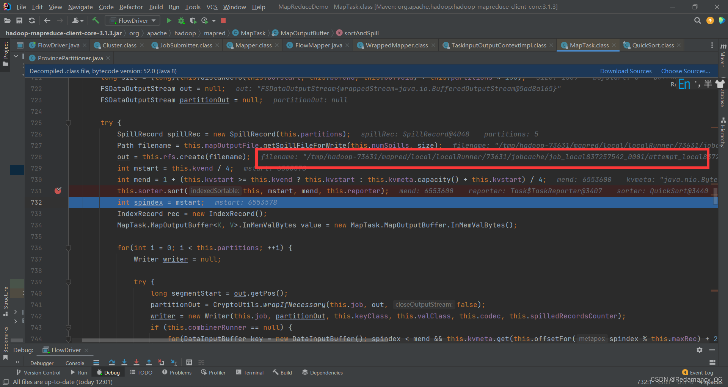Open the FlowDriver run configuration dropdown
Screen dimensions: 728x387
pos(132,20)
